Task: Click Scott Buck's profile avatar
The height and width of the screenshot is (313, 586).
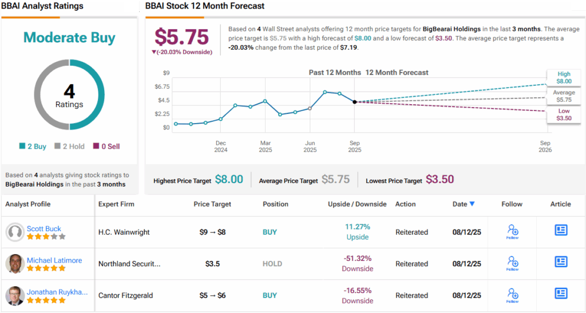Action: point(15,232)
